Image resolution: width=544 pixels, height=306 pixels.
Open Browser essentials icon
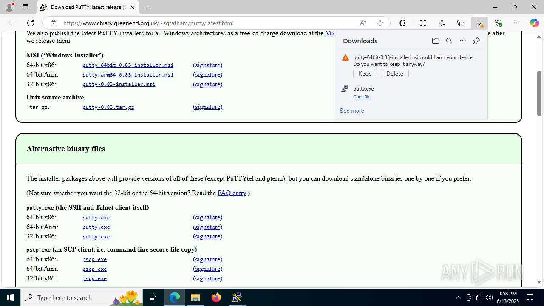(498, 23)
